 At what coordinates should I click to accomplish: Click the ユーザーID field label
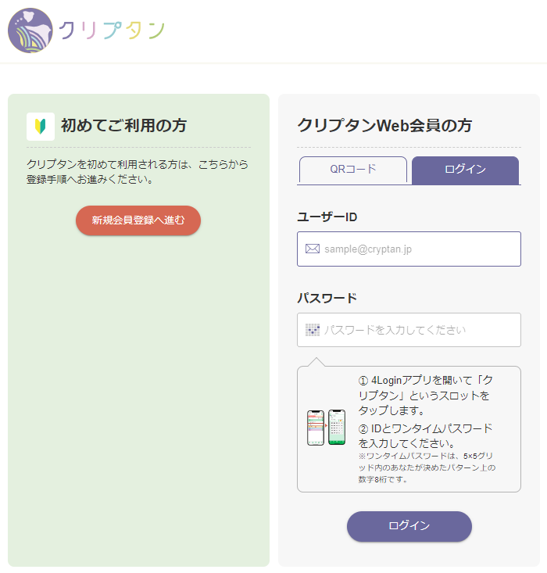pyautogui.click(x=327, y=217)
